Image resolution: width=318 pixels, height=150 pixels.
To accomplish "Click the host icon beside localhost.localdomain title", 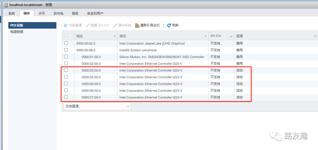I will (6, 5).
